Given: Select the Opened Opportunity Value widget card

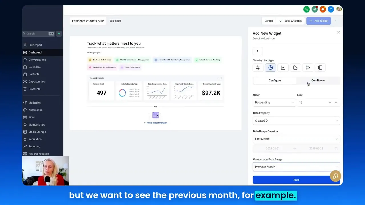Looking at the screenshot, I should pos(211,91).
